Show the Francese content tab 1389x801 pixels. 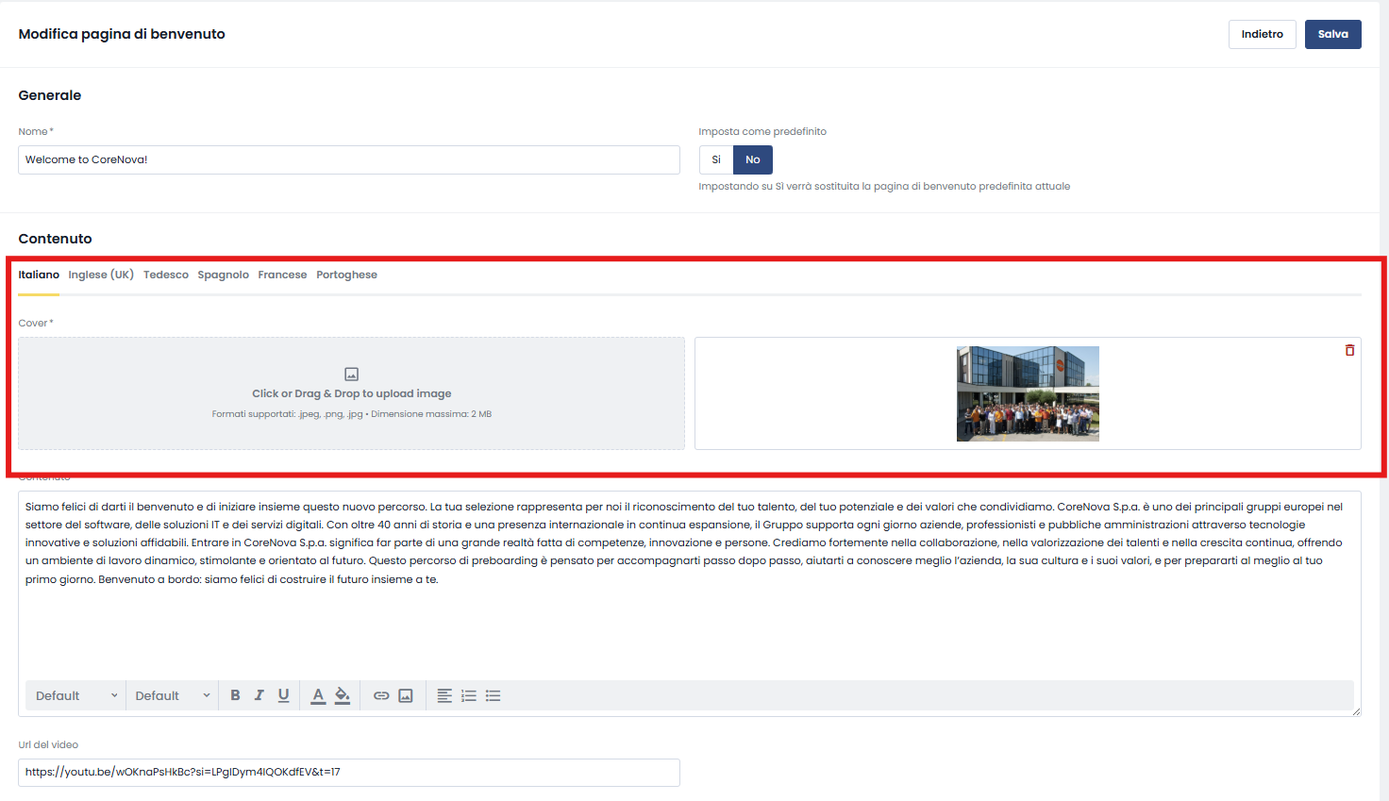click(282, 275)
